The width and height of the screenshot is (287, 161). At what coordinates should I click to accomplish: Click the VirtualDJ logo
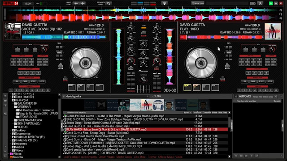coord(11,4)
